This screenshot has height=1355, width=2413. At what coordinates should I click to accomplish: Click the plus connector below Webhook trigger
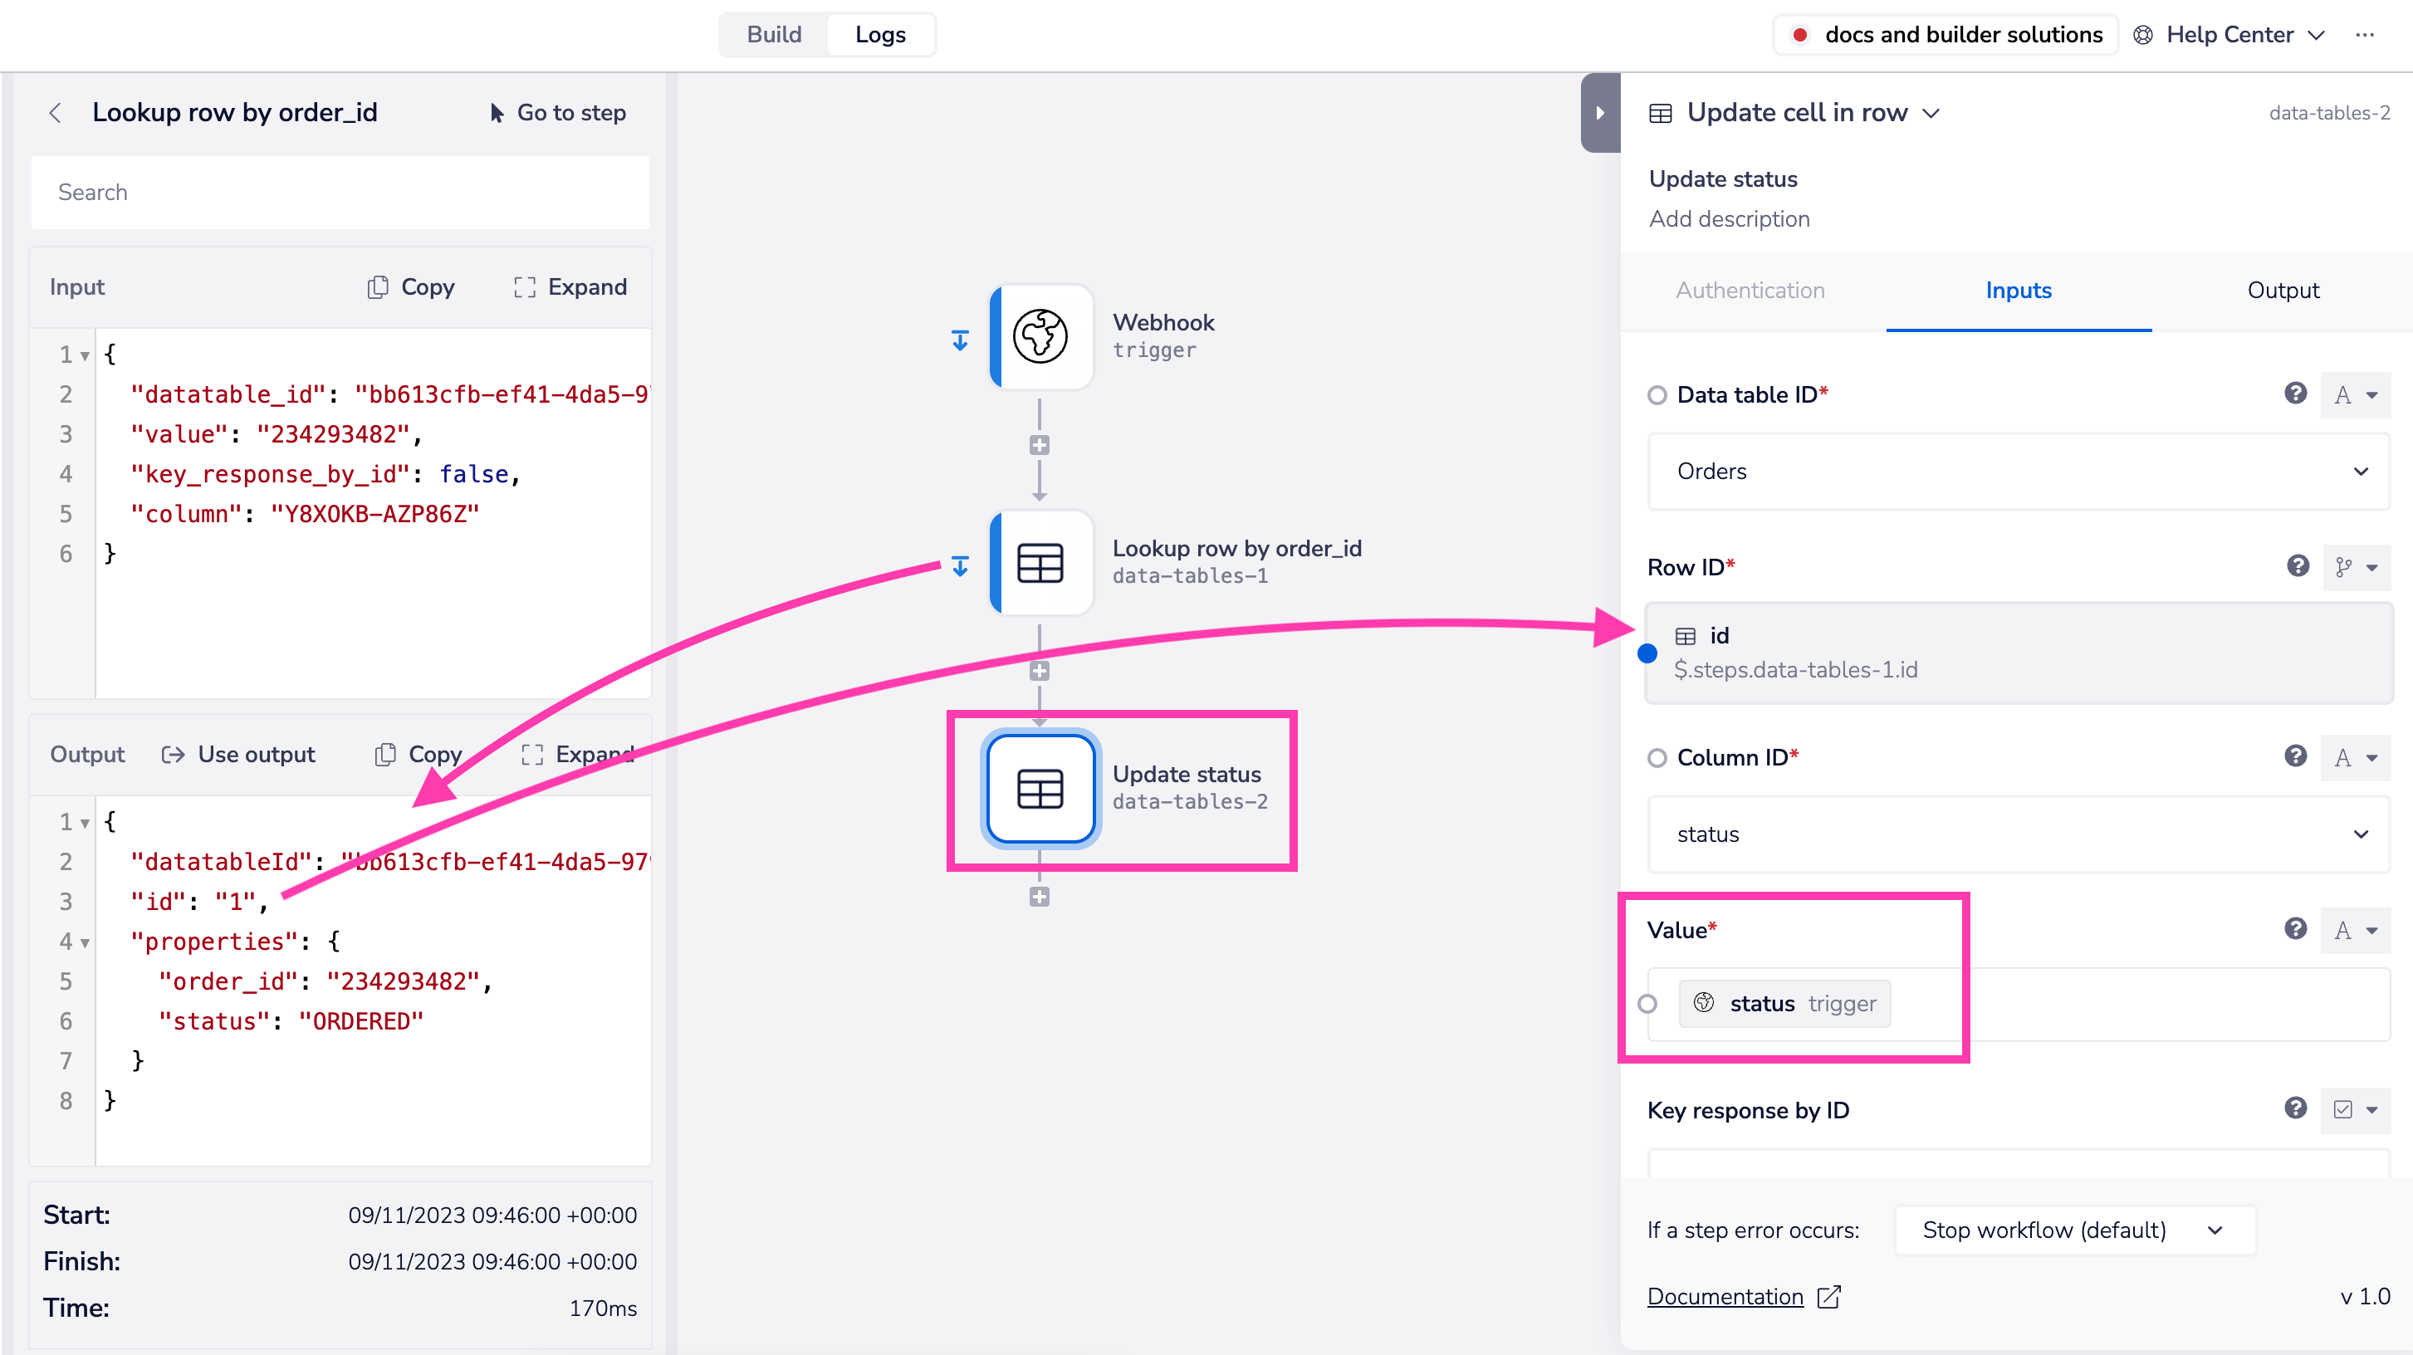coord(1039,445)
